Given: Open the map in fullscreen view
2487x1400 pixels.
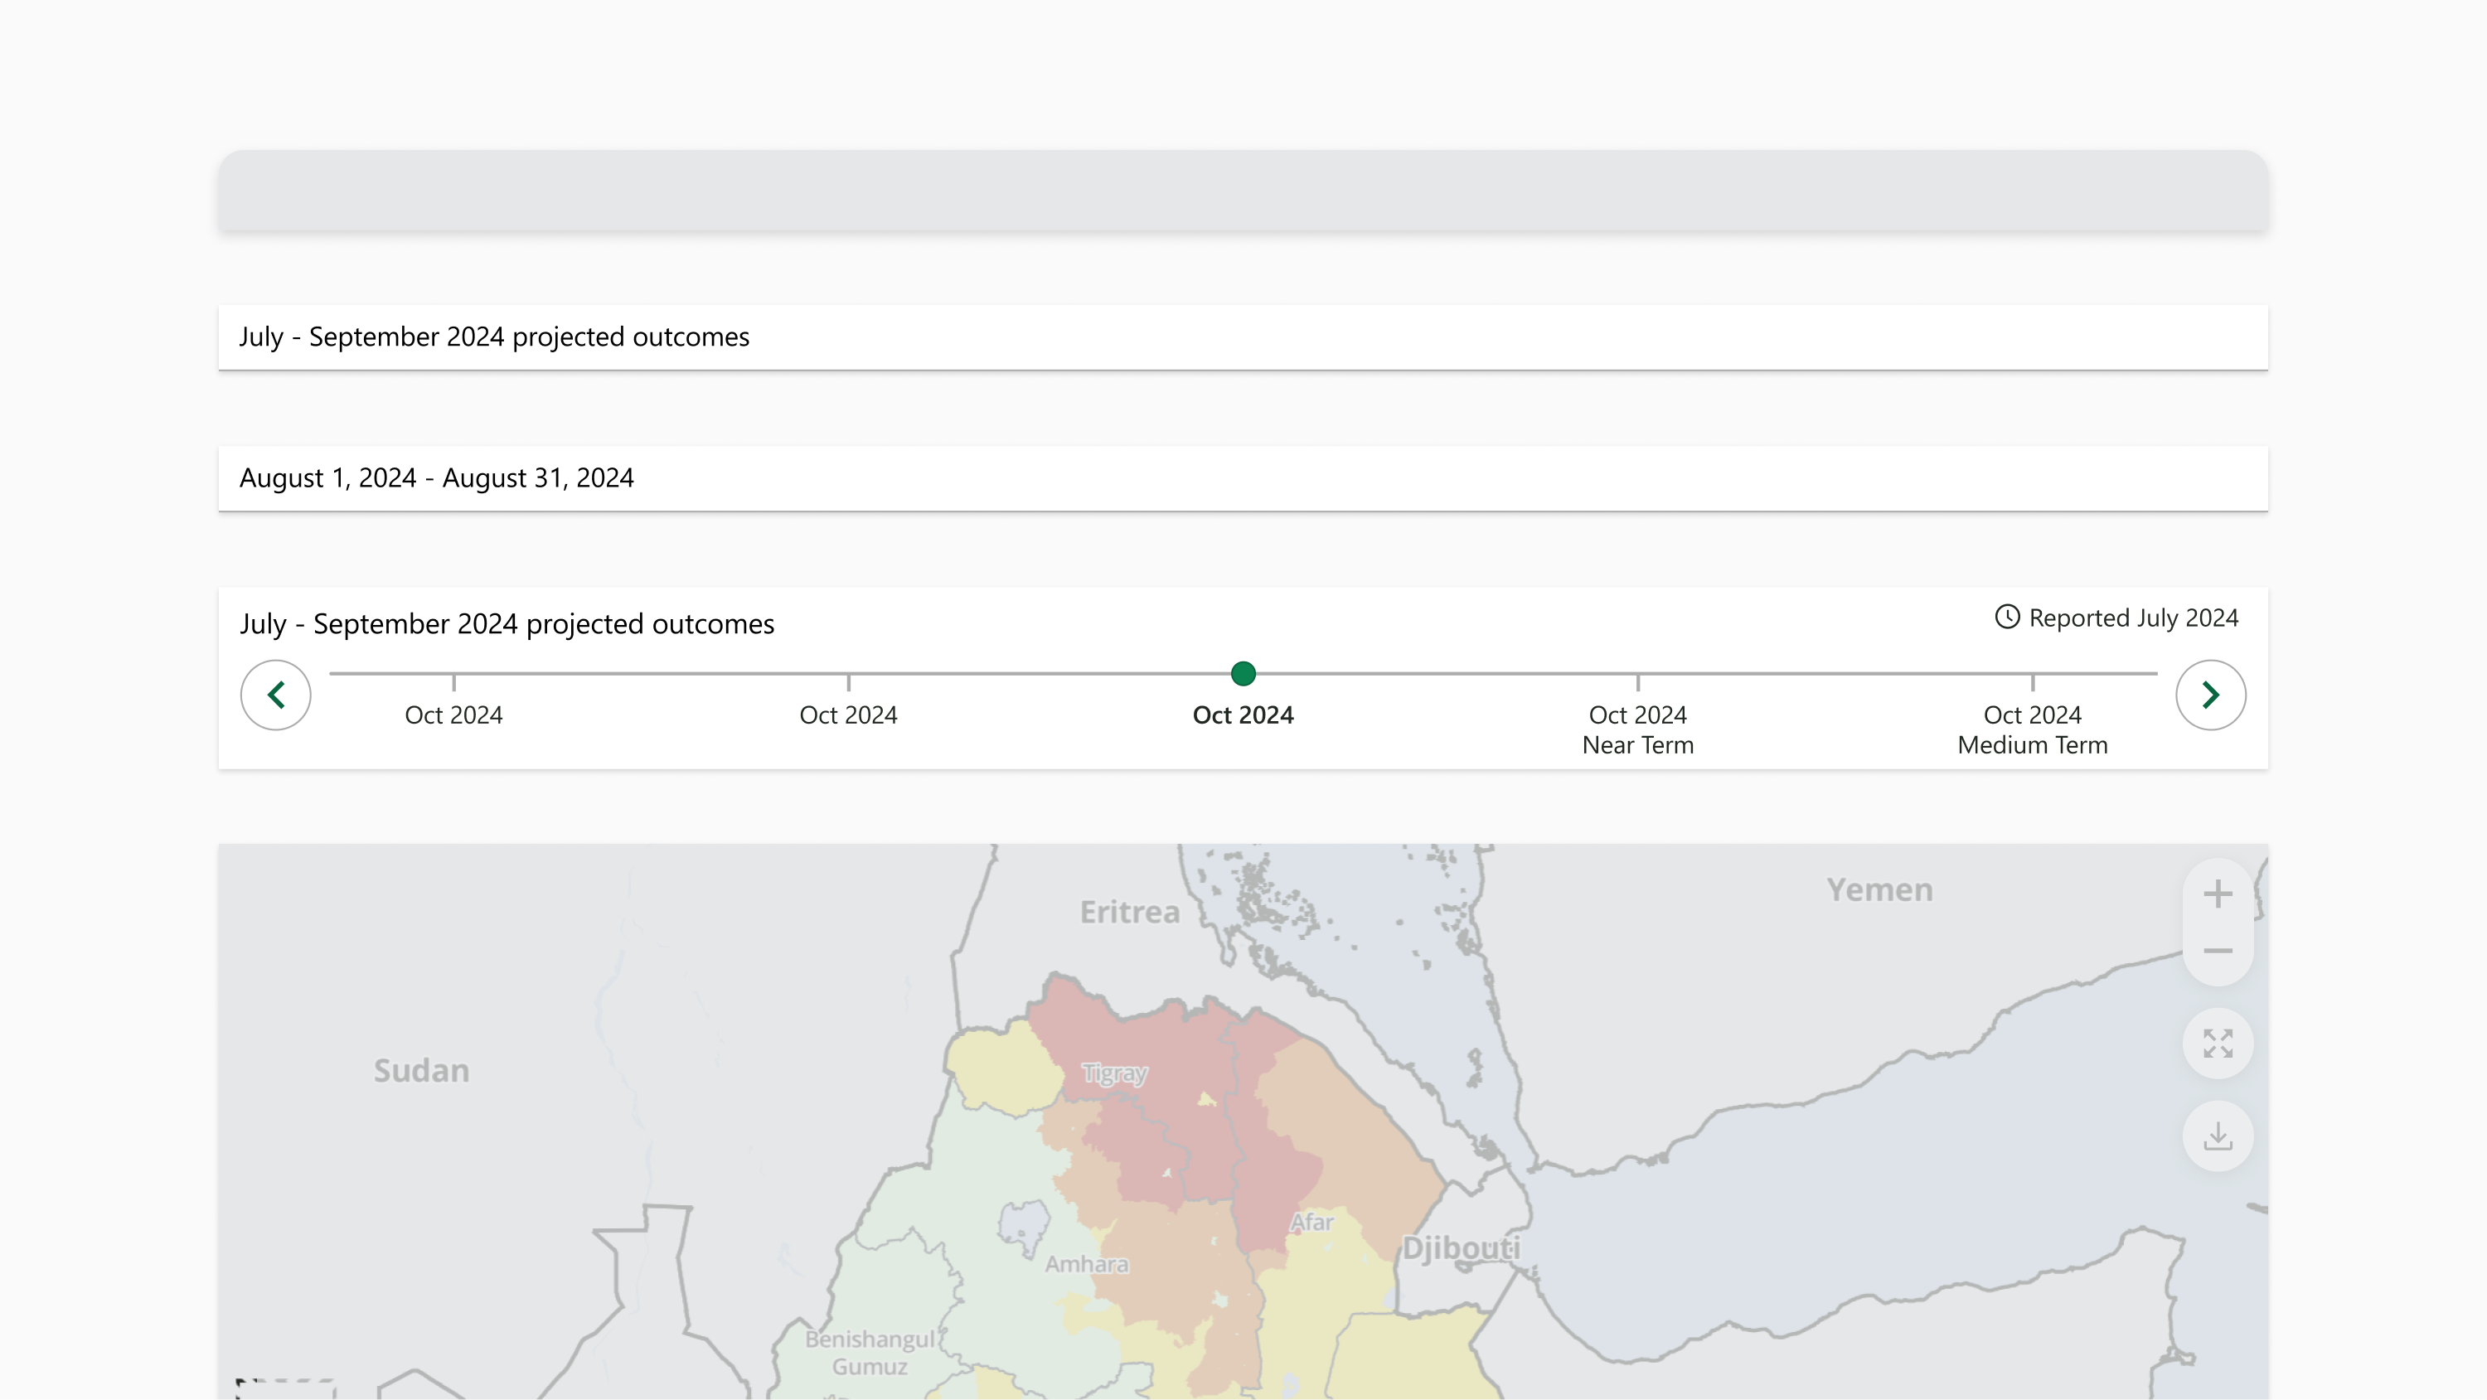Looking at the screenshot, I should (2218, 1044).
